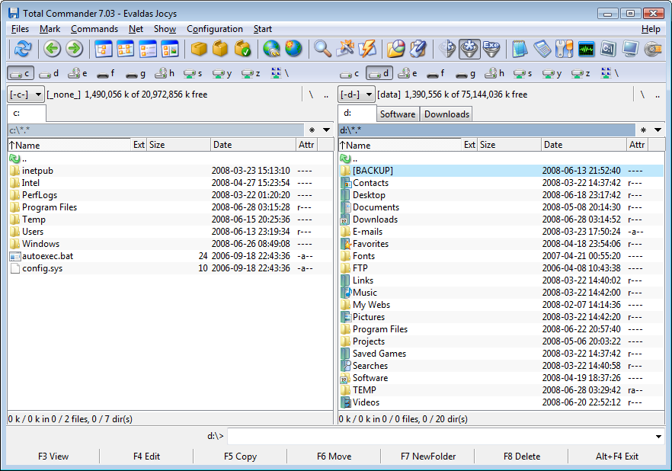Click the wrench and tools icon

coord(565,49)
